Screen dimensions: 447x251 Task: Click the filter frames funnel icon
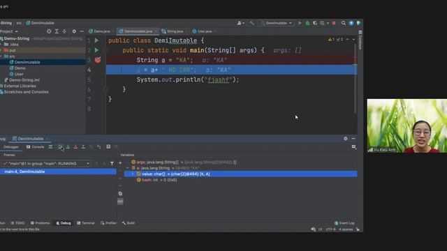pyautogui.click(x=112, y=164)
